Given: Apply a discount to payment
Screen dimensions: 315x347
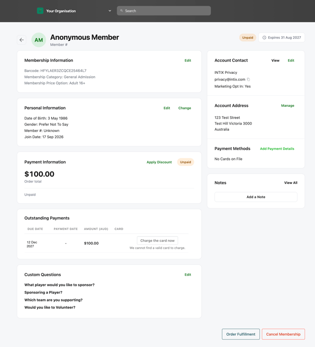Looking at the screenshot, I should [x=159, y=162].
